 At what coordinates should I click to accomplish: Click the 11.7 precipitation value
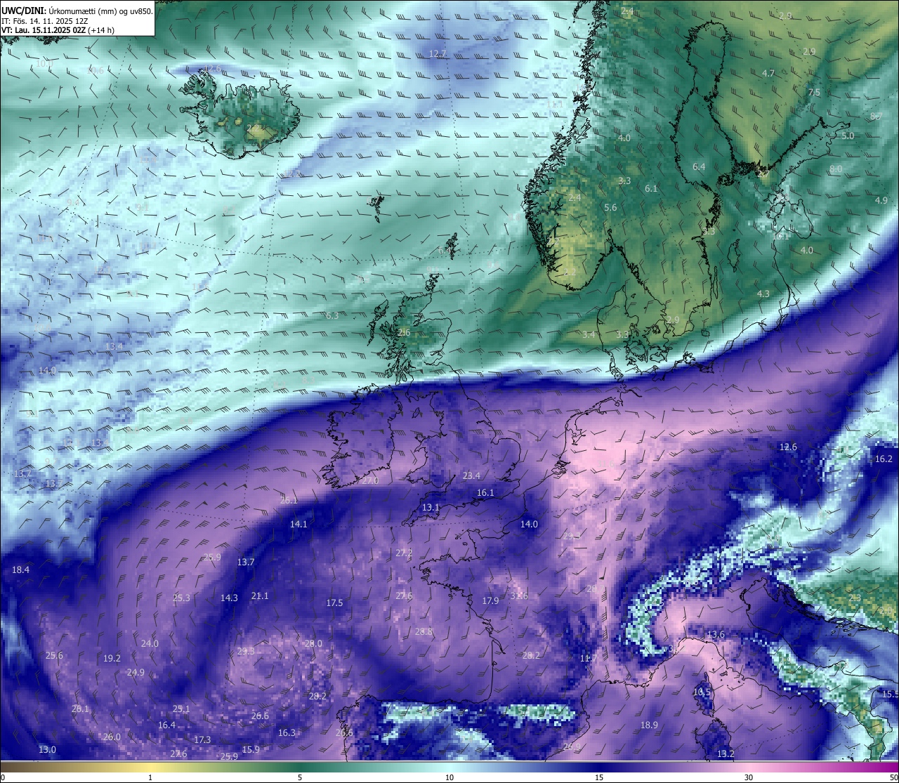[588, 658]
